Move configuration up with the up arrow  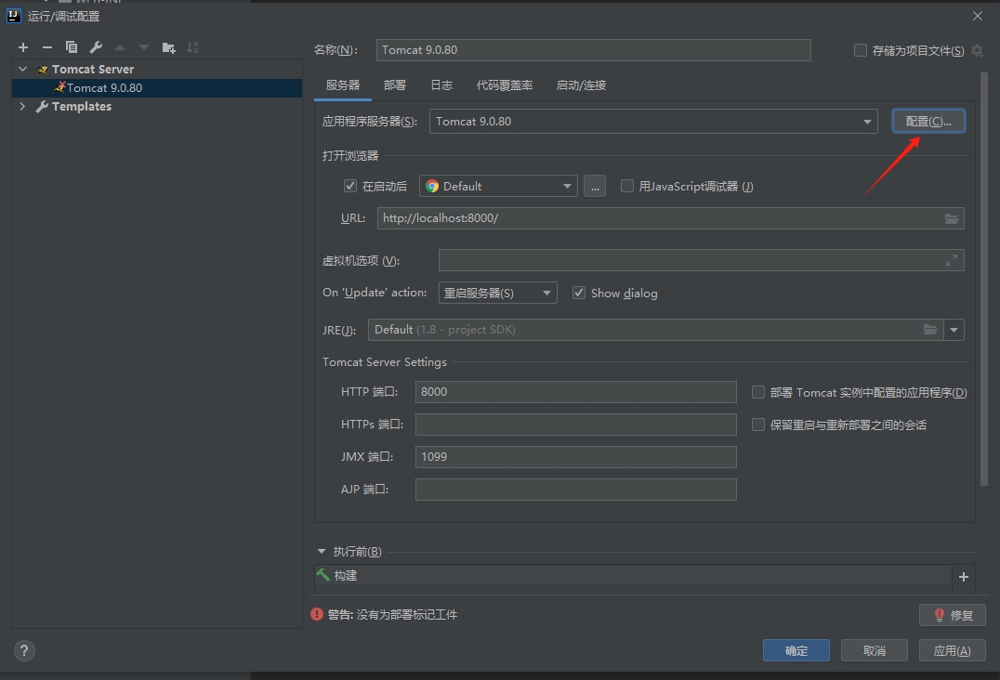120,47
